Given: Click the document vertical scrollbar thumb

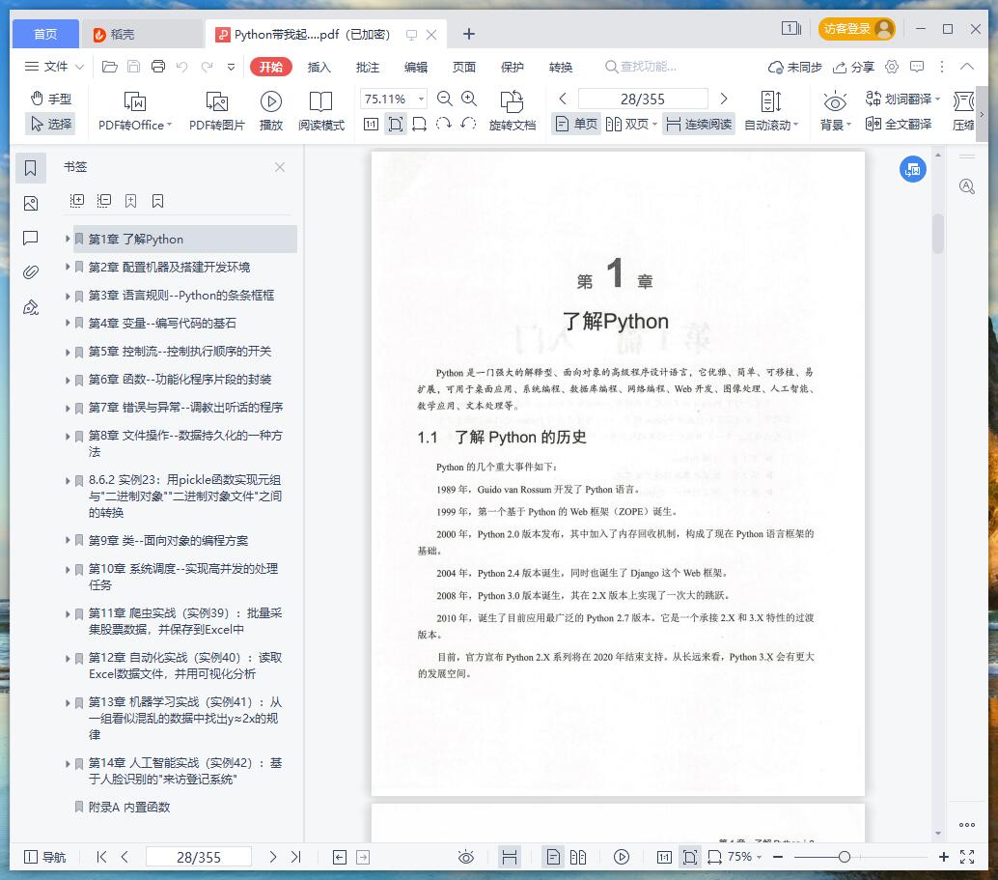Looking at the screenshot, I should pyautogui.click(x=937, y=233).
